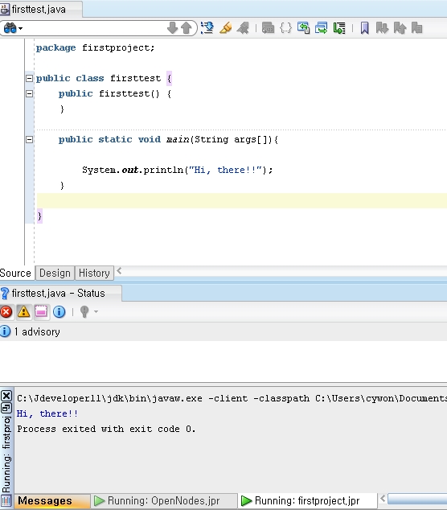Collapse the main method code fold

click(29, 139)
